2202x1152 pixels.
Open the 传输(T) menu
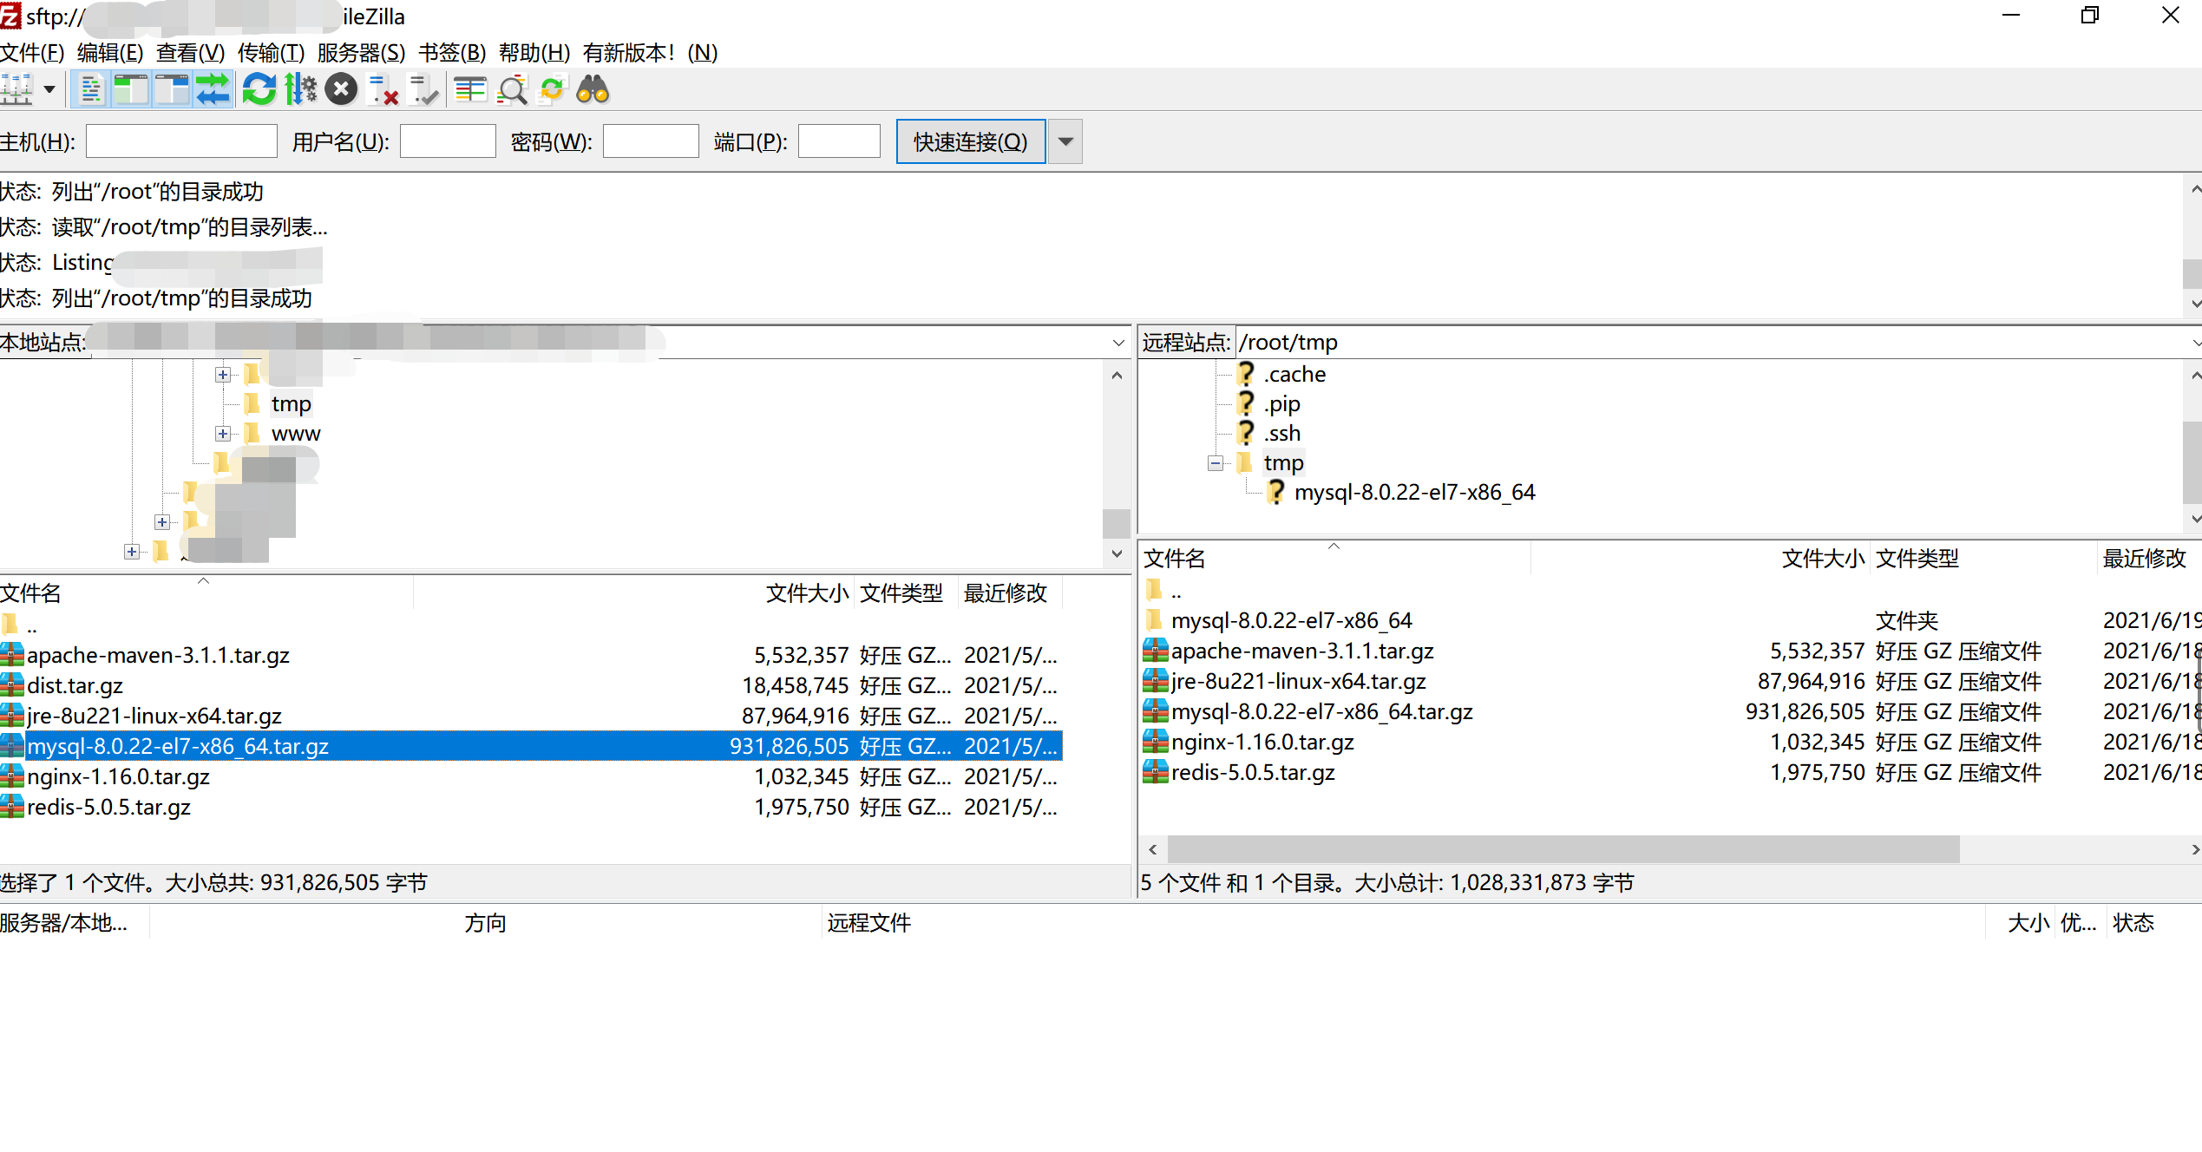271,53
